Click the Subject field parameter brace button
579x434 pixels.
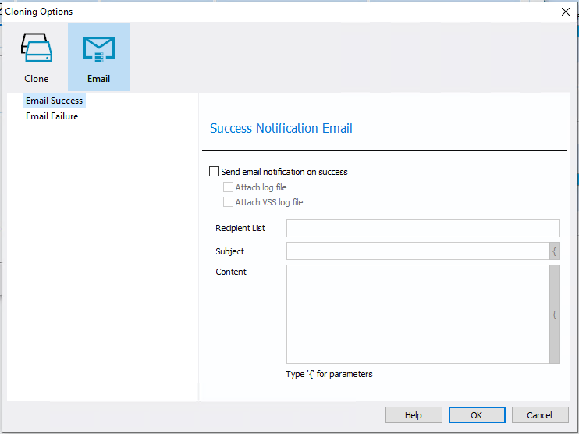point(555,251)
